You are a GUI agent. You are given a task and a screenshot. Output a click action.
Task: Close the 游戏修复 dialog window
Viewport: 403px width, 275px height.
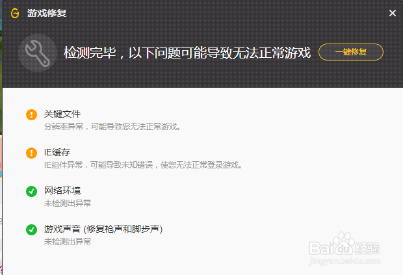(x=393, y=13)
